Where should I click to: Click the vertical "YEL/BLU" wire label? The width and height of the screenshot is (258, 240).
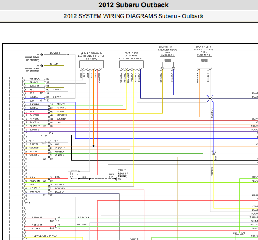point(212,172)
